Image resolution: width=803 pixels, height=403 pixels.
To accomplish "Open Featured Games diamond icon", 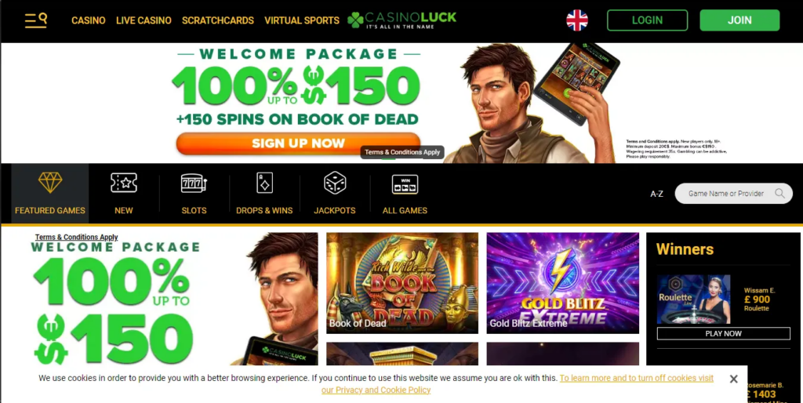I will point(50,183).
